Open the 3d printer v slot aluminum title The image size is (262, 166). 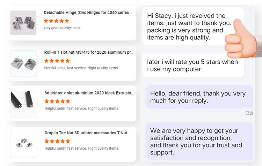(89, 93)
